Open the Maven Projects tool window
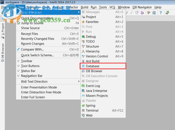175x130 pixels. (103, 96)
